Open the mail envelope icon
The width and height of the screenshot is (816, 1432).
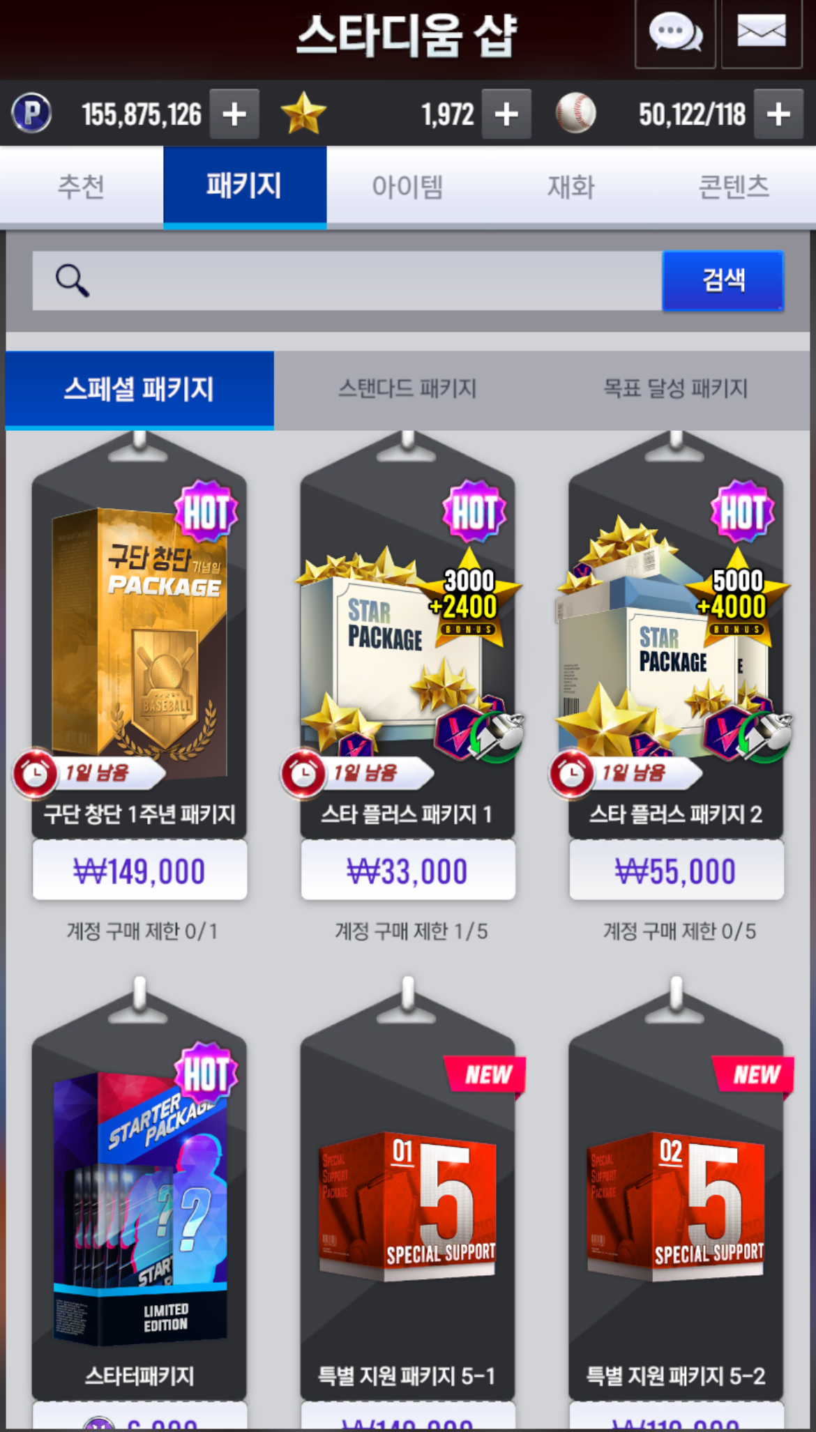point(762,33)
